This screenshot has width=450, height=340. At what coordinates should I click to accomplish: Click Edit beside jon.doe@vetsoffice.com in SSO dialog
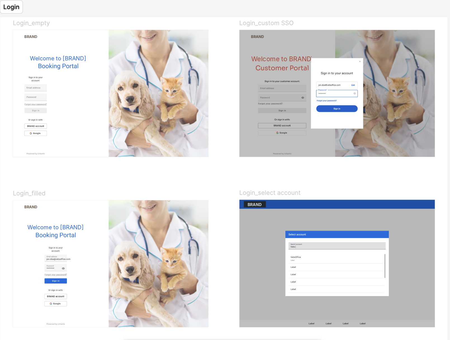click(x=353, y=85)
